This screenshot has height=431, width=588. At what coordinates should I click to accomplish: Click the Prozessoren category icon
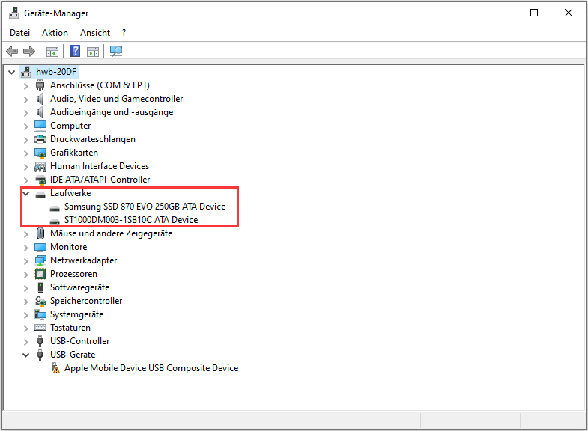[41, 274]
